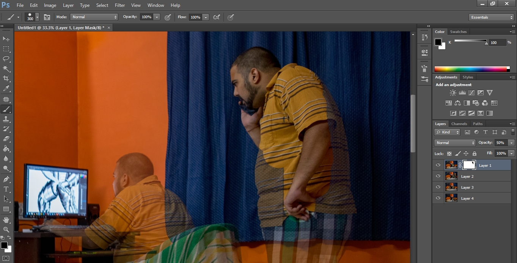Click Layer 1's layer mask thumbnail
This screenshot has width=517, height=263.
coord(469,165)
